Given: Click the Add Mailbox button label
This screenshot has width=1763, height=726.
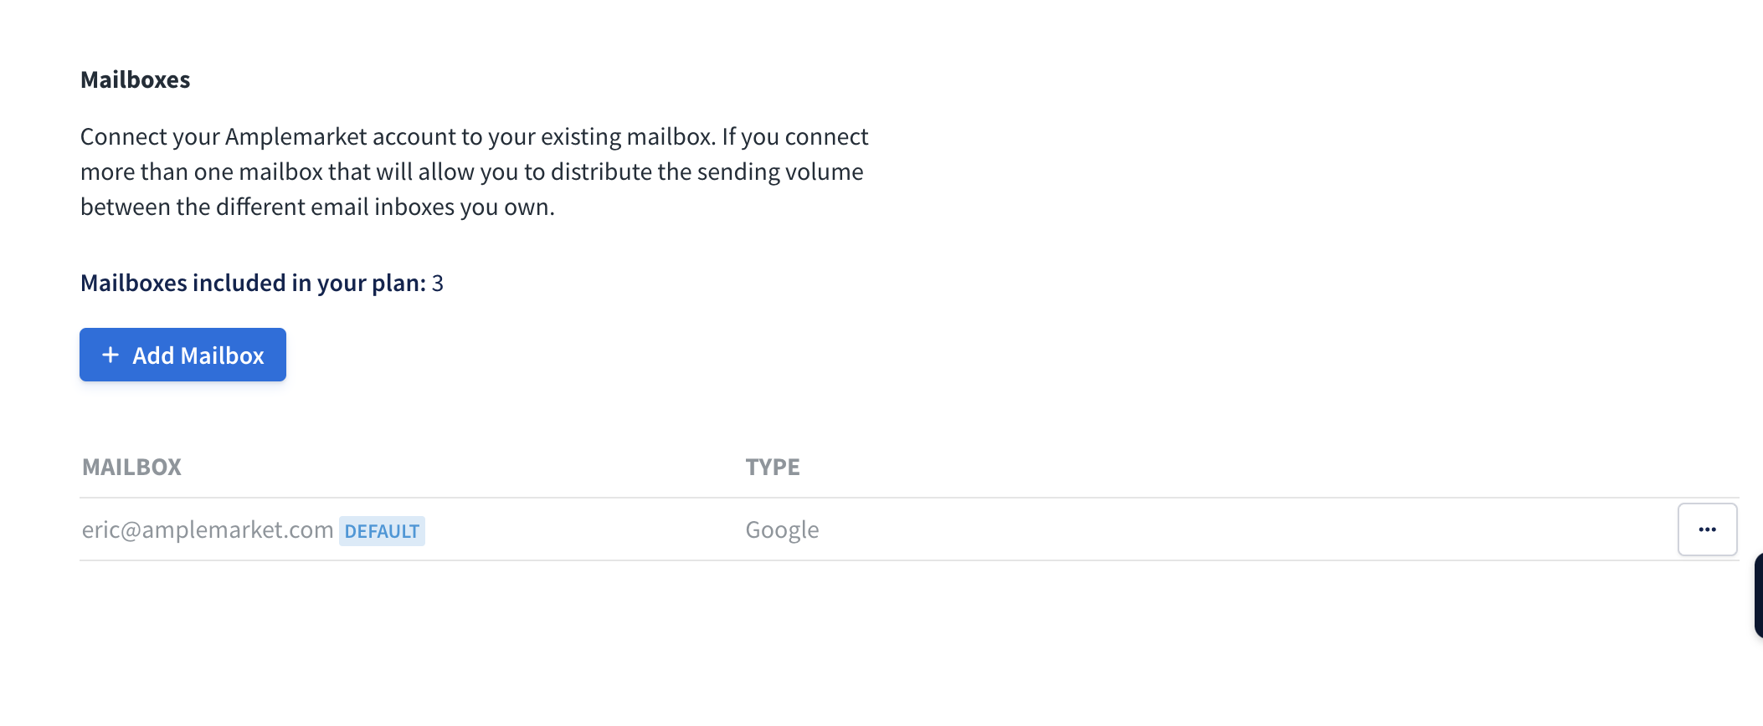Looking at the screenshot, I should point(198,355).
